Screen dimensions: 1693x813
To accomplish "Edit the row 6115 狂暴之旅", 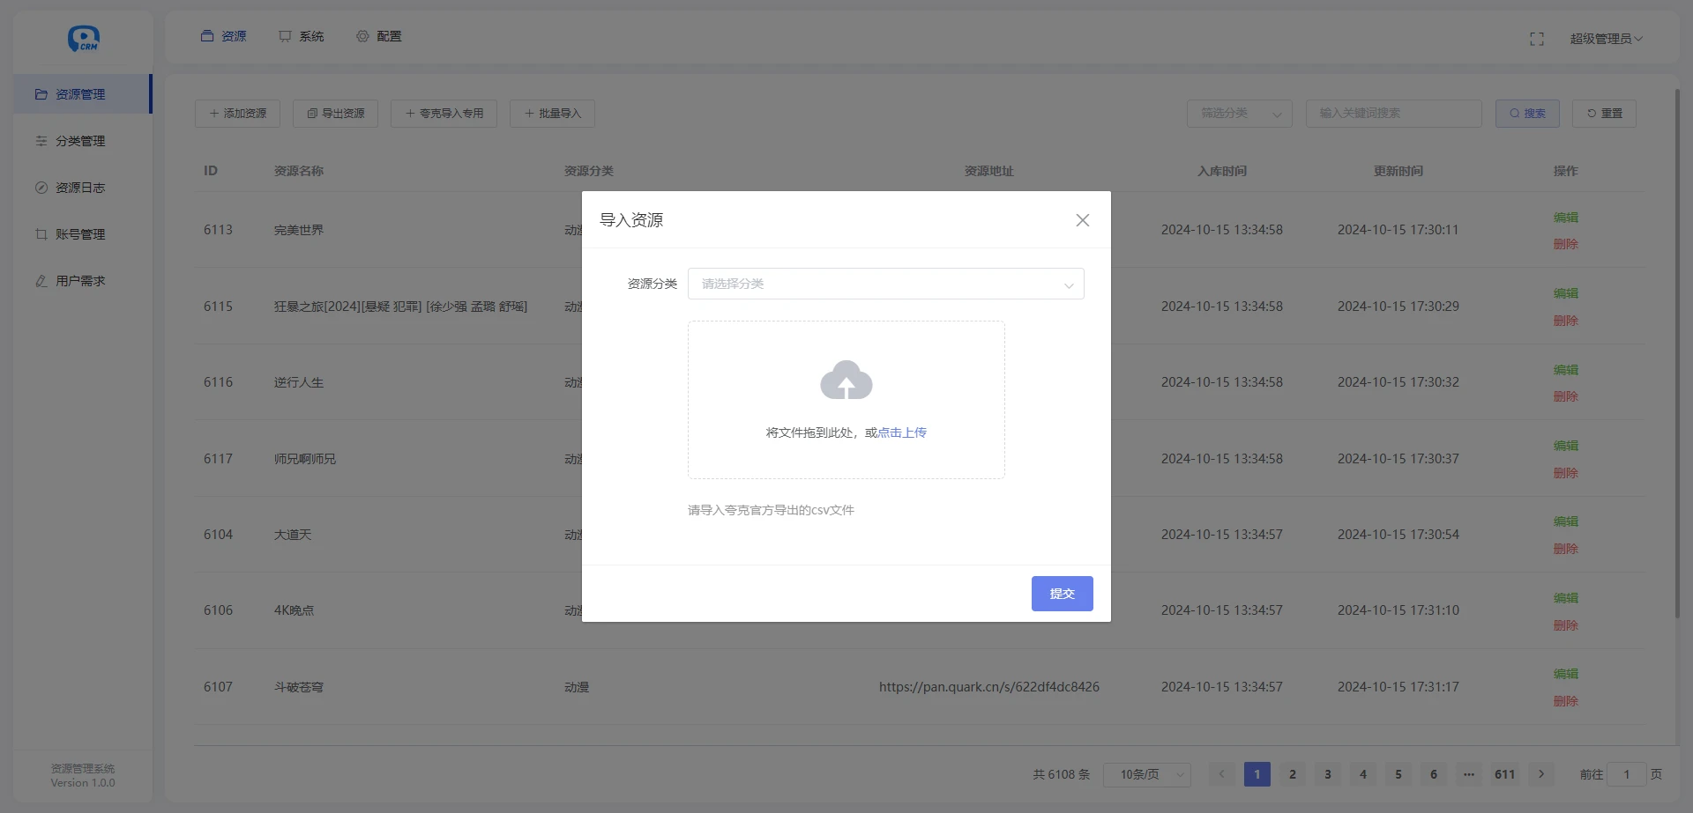I will (x=1566, y=293).
